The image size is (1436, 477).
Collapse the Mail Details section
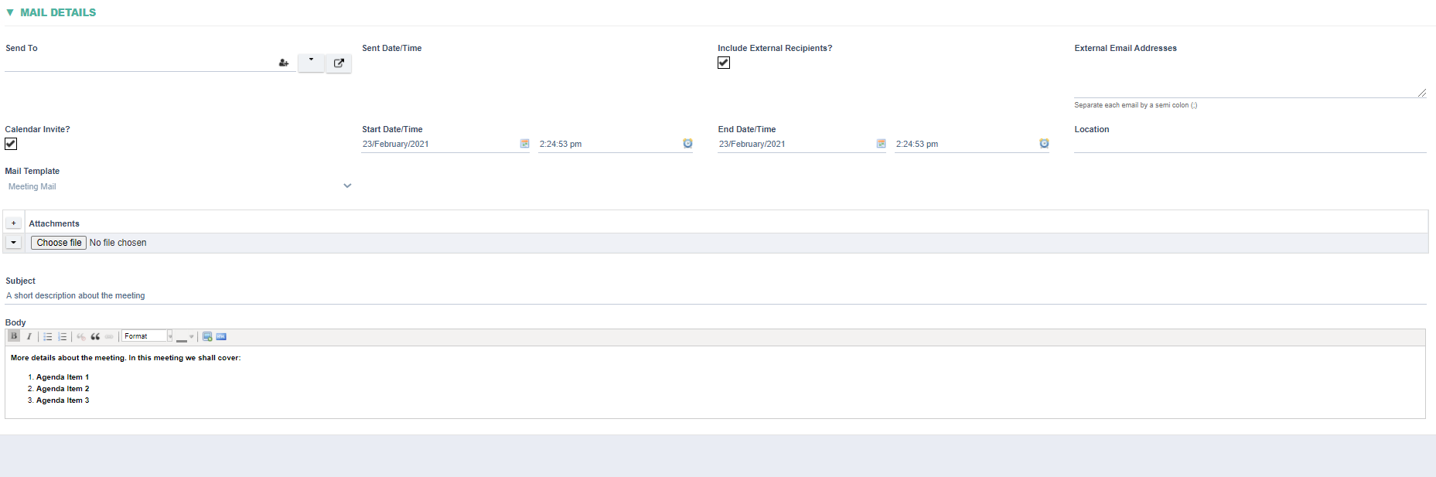(10, 12)
